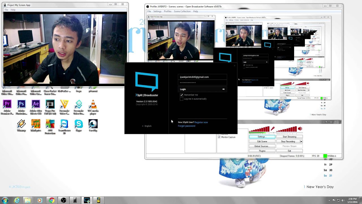Uncheck Monitor Capture source in OBS
This screenshot has height=204, width=362.
tap(219, 137)
